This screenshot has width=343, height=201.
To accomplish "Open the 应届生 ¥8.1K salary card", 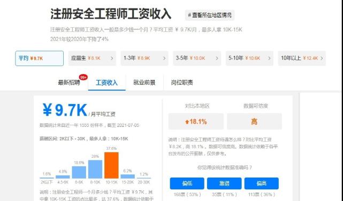I will tap(92, 59).
